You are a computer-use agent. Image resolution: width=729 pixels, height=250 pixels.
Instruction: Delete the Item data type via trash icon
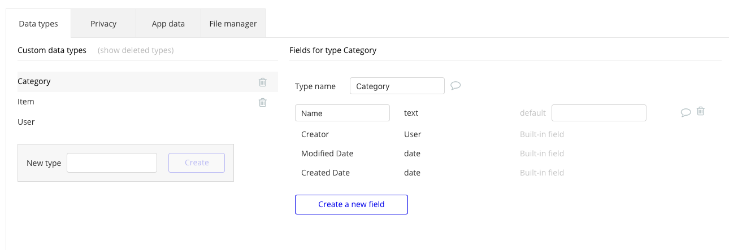tap(263, 102)
